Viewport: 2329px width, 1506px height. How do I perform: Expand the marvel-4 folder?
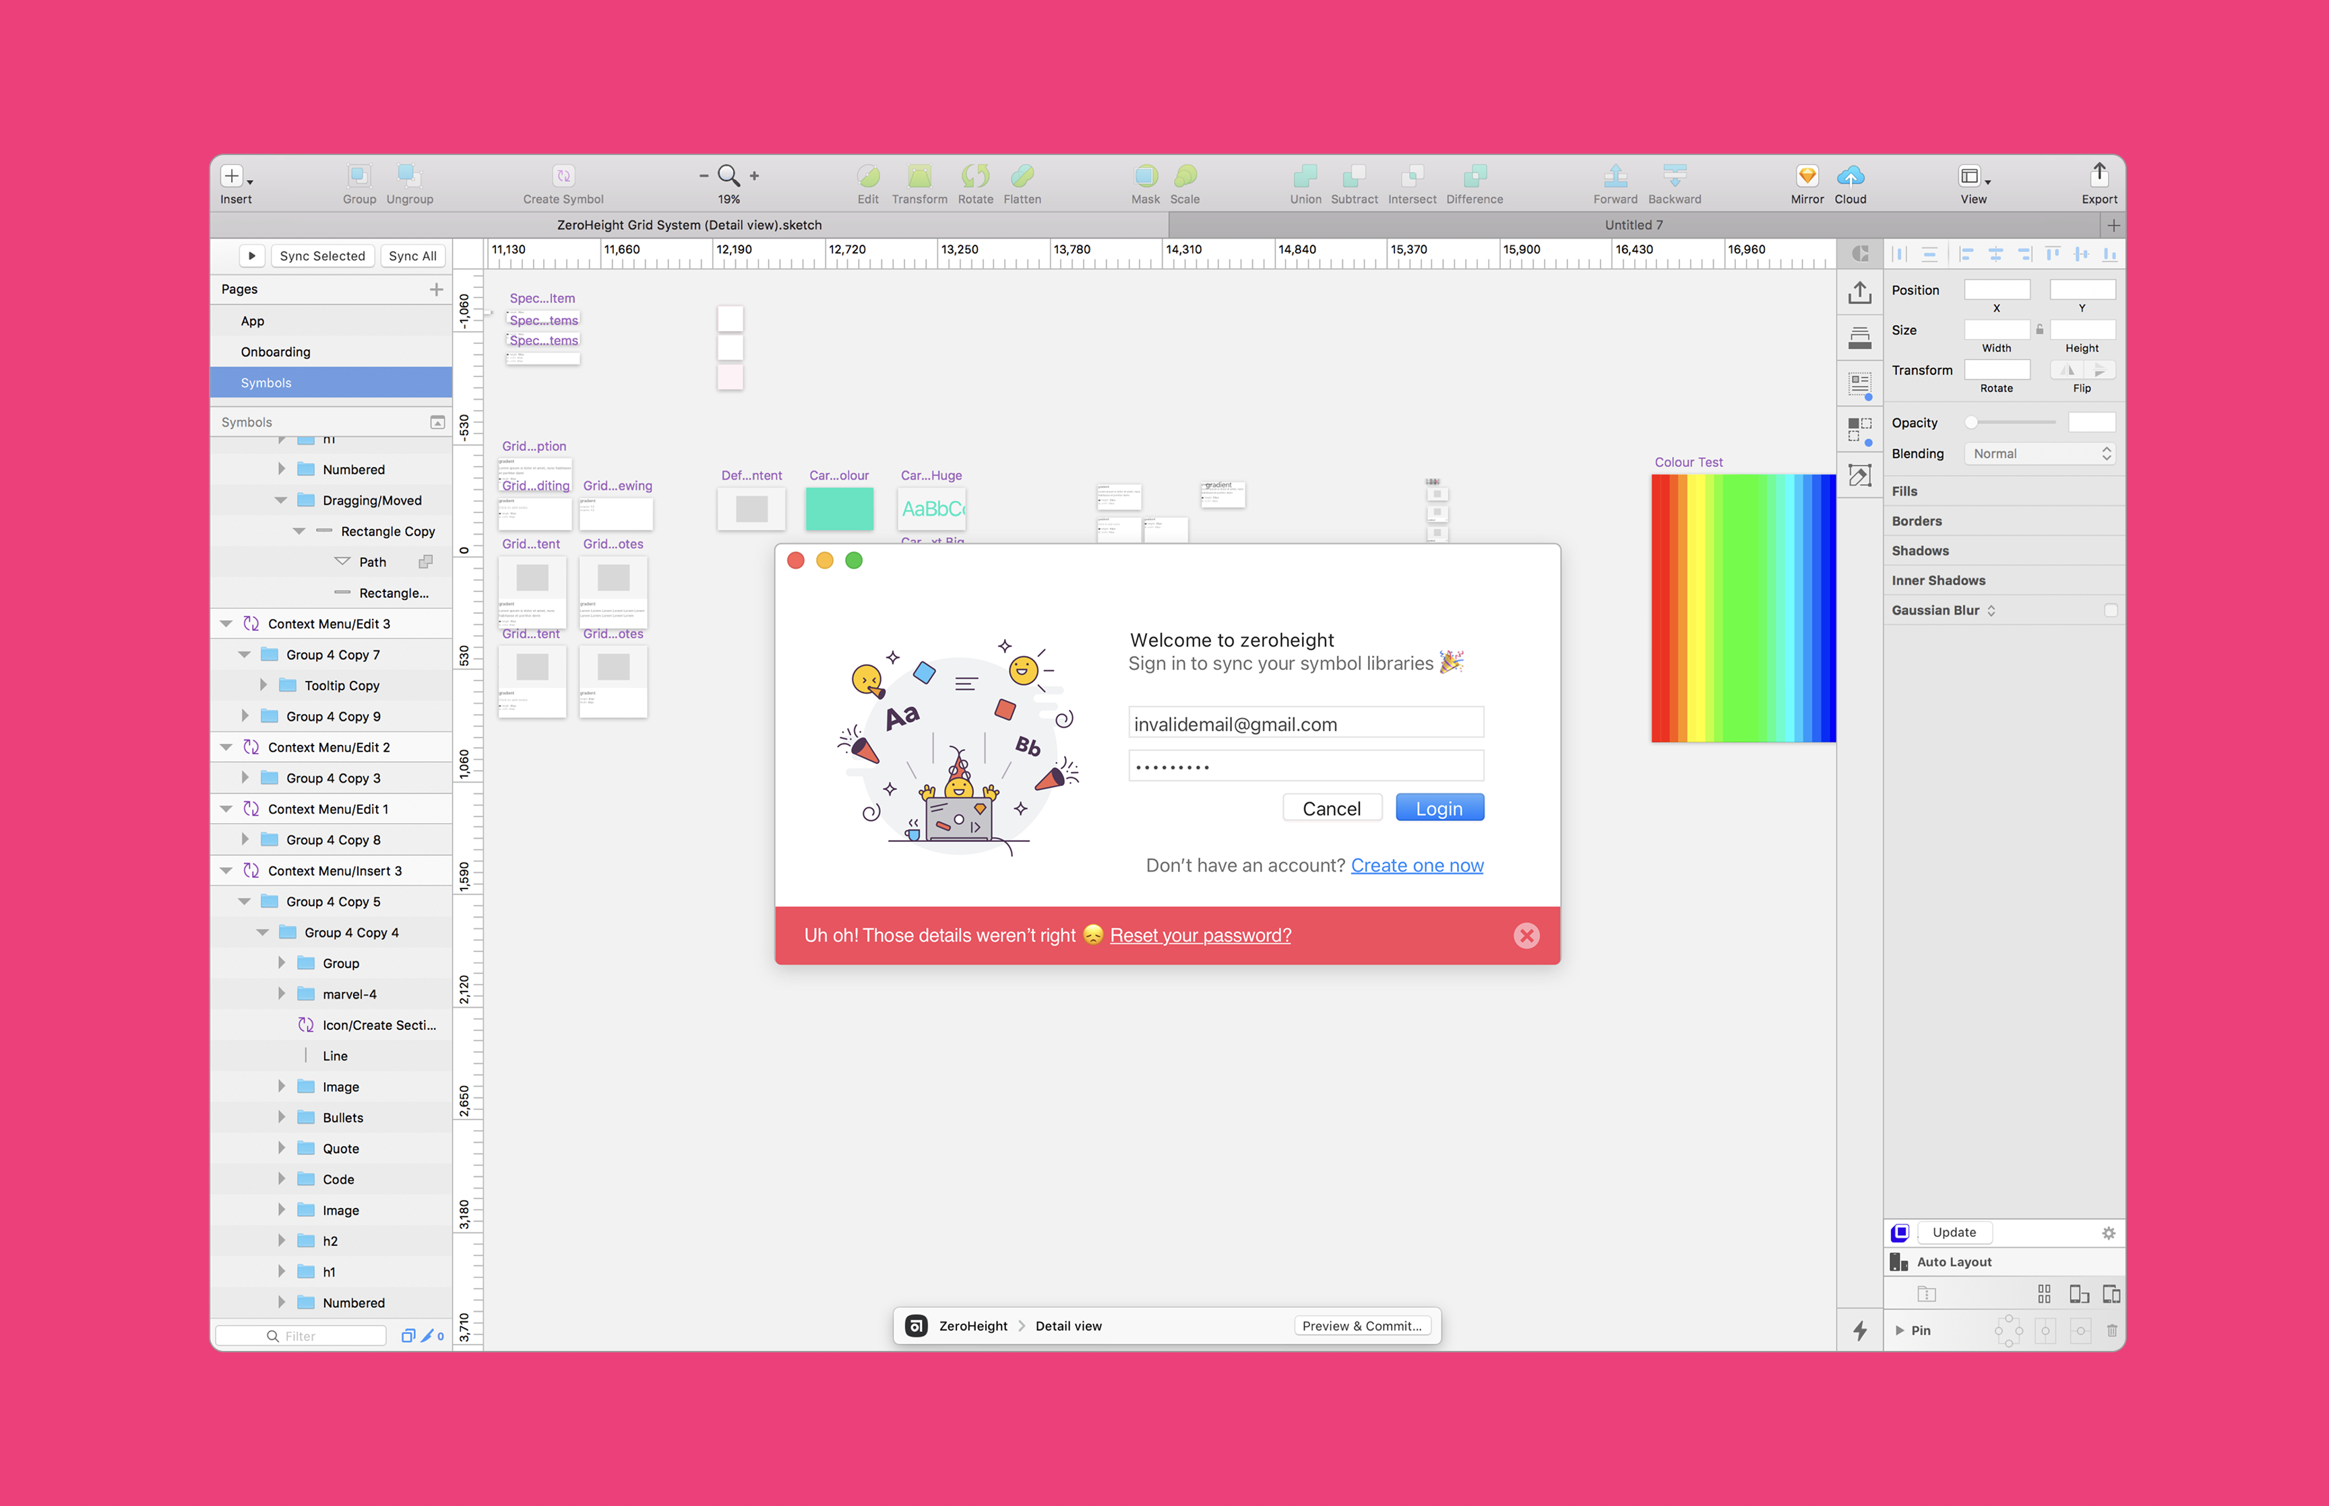tap(282, 994)
